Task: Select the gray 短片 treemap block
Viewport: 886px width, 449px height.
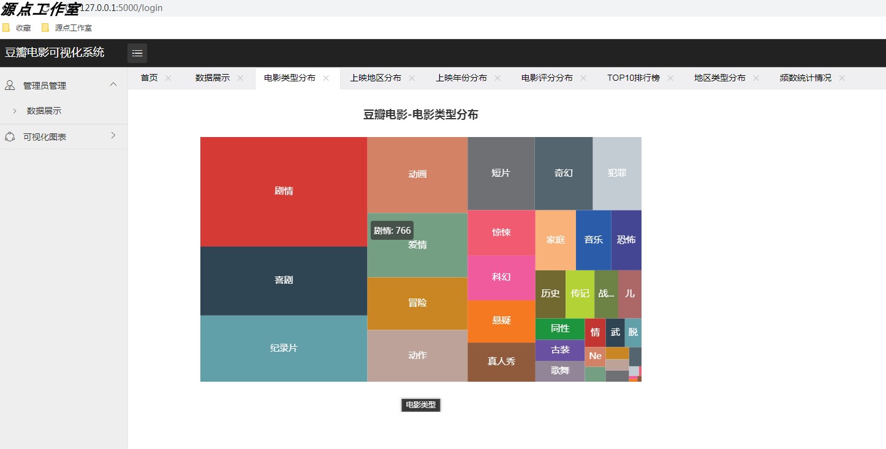Action: click(x=501, y=174)
